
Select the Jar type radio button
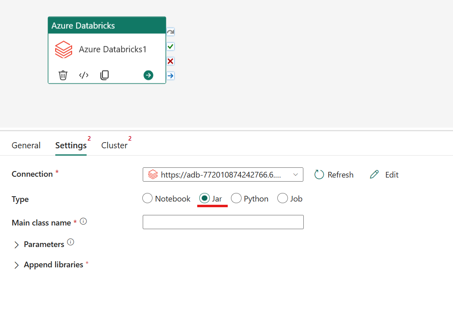[x=204, y=198]
